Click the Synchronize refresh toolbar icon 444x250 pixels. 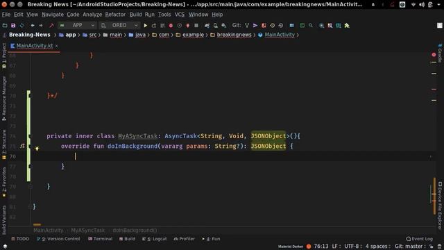coord(22,26)
